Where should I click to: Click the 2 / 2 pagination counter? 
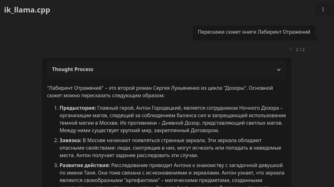300,49
